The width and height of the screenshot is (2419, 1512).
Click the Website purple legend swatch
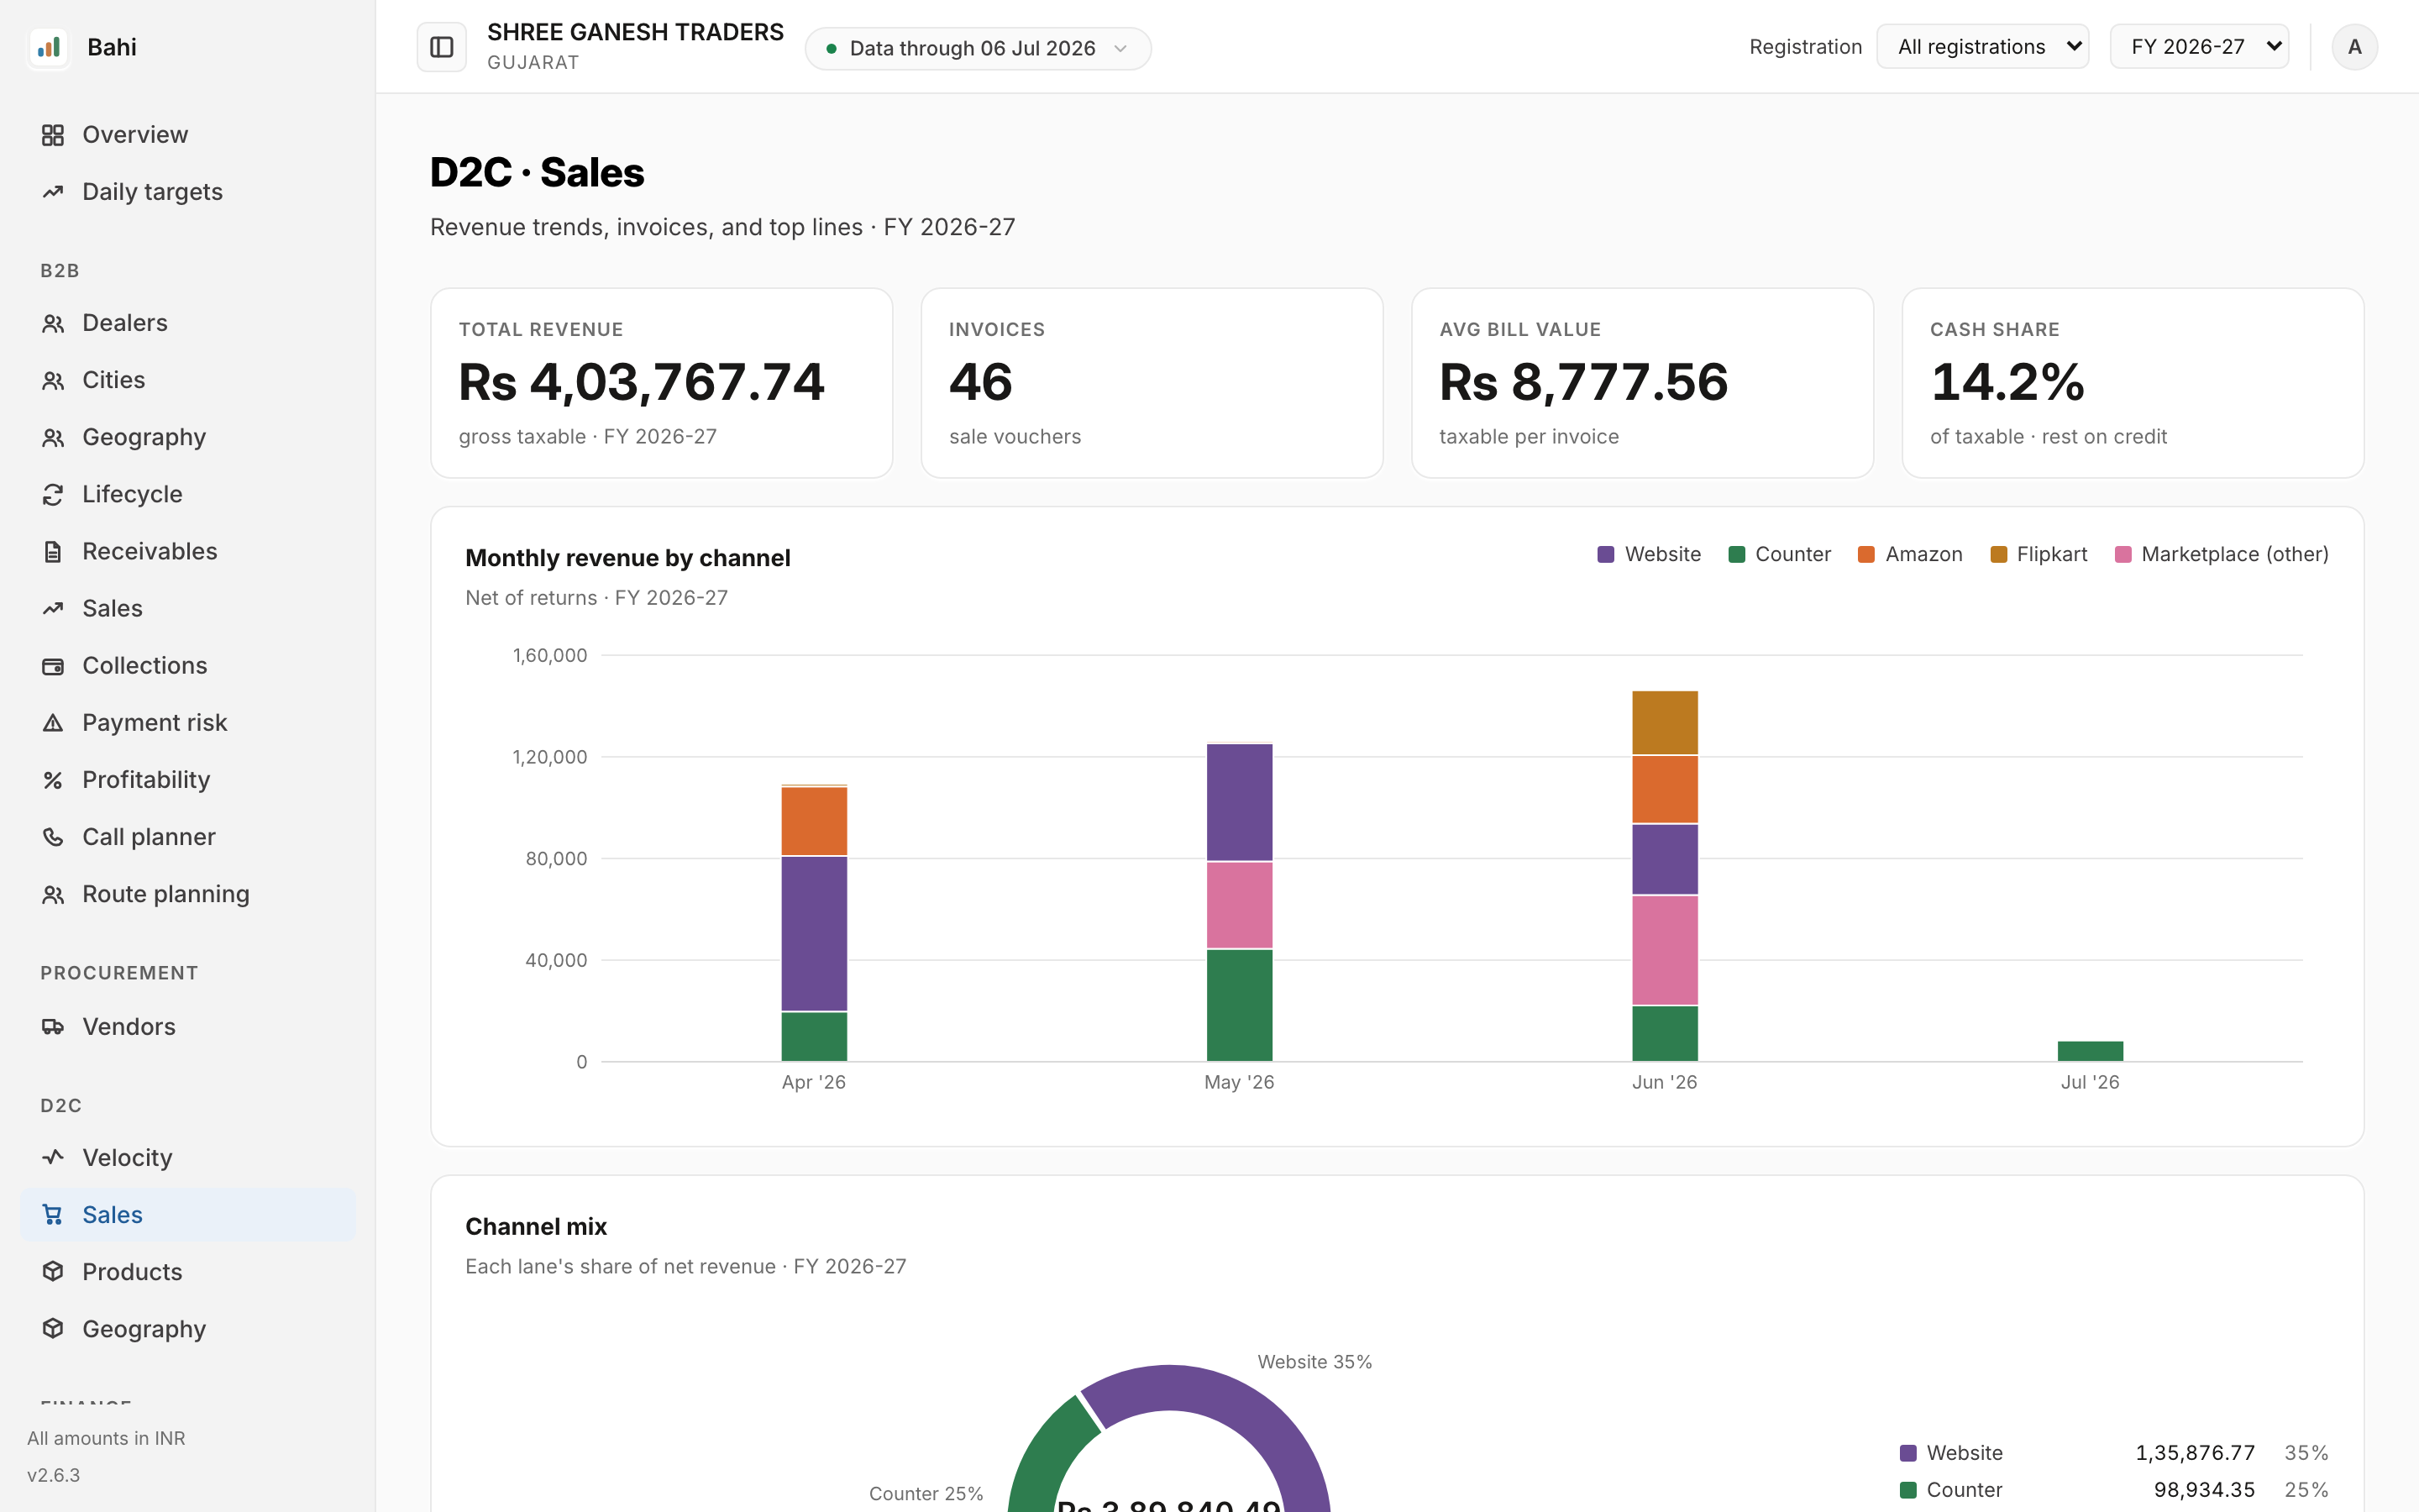point(1606,555)
